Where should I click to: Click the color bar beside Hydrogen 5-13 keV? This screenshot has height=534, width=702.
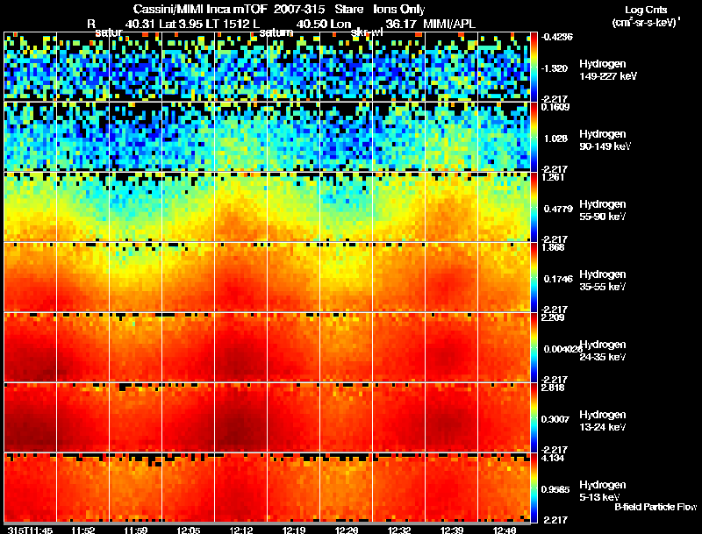click(x=534, y=488)
